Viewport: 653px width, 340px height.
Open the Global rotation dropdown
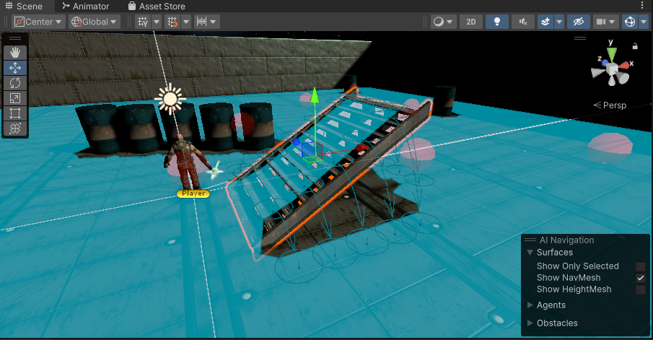tap(95, 22)
